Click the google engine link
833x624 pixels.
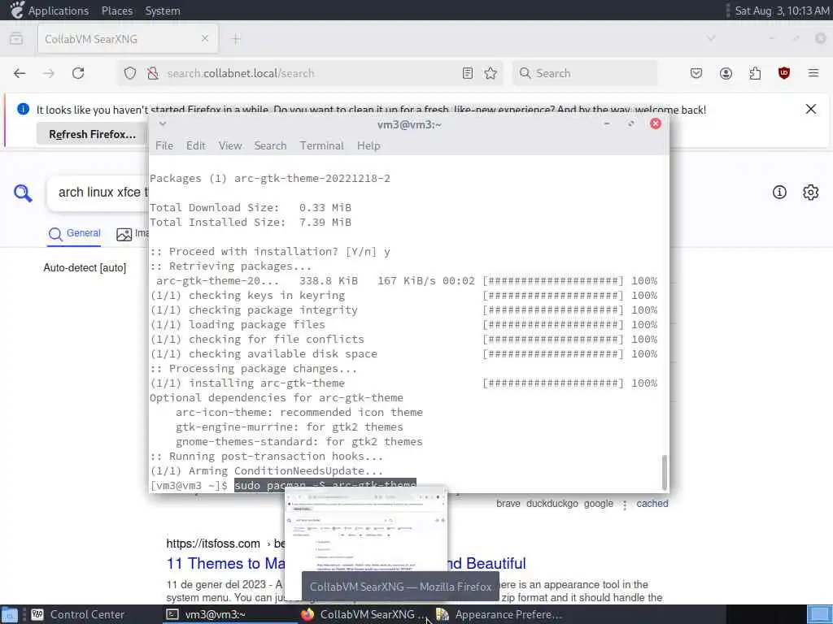coord(598,504)
